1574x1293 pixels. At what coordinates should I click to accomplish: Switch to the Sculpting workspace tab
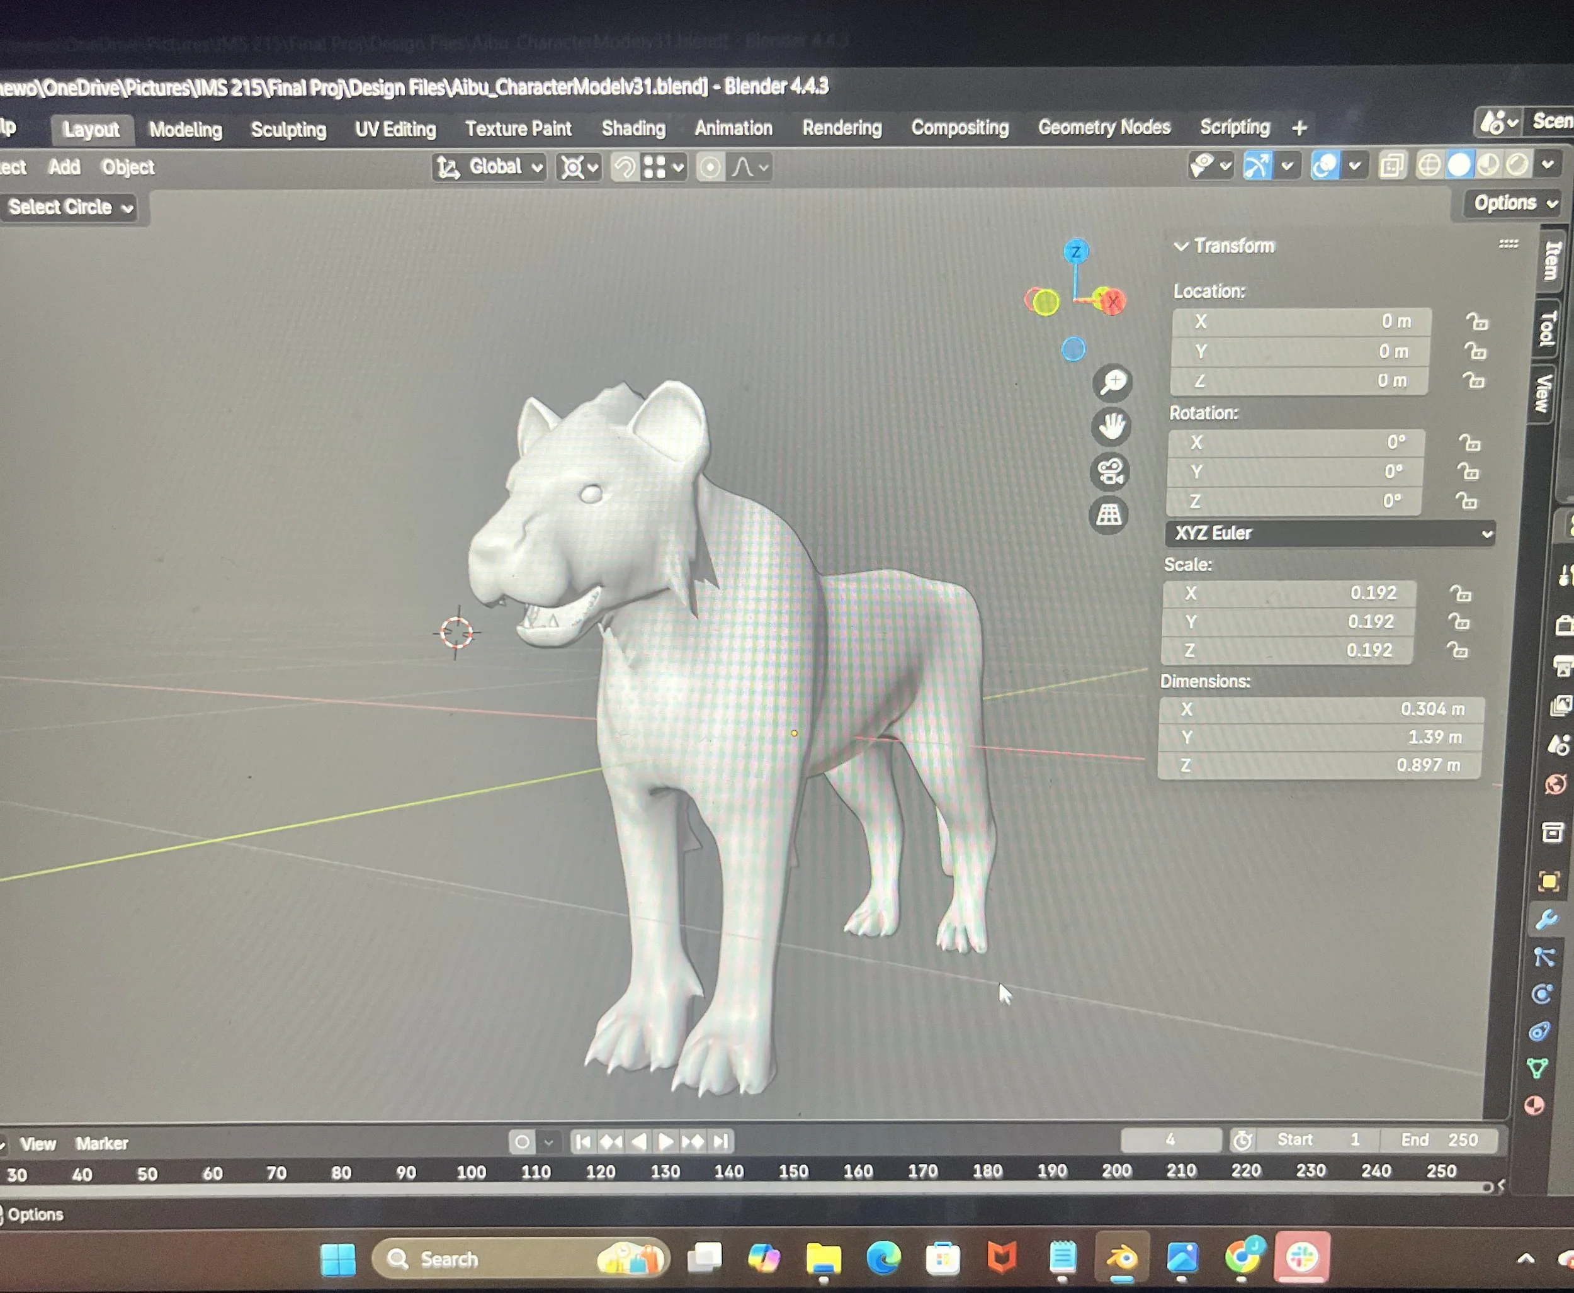[x=288, y=130]
